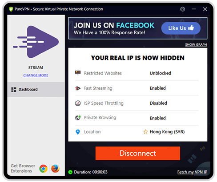The image size is (217, 182).
Task: Click the Restricted Websites monitor icon
Action: pyautogui.click(x=78, y=73)
